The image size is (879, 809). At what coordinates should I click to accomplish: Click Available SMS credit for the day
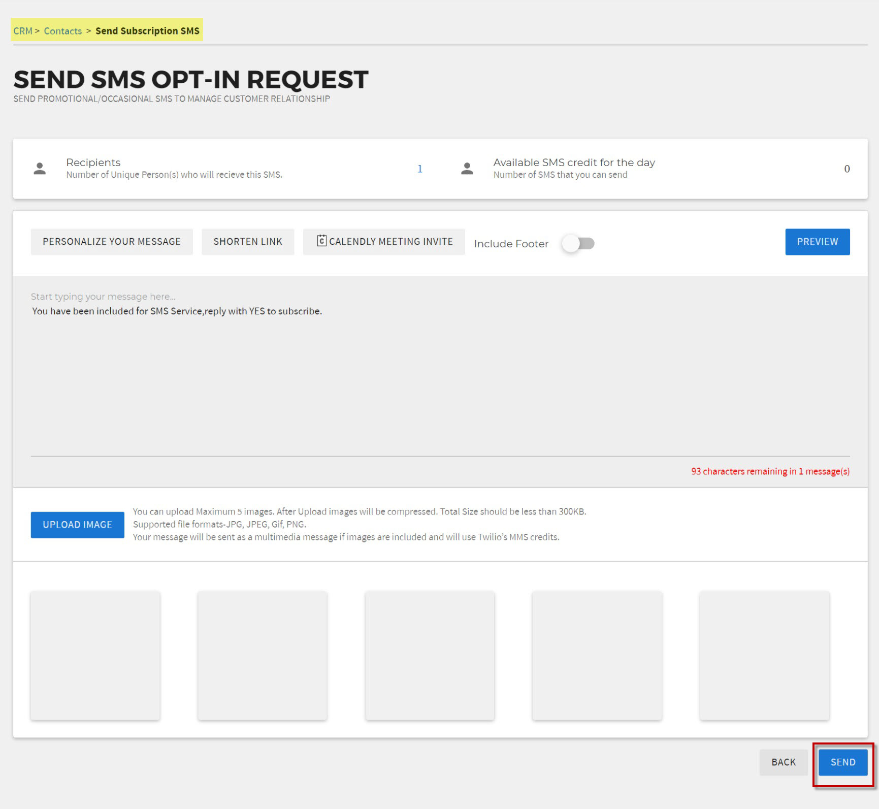click(x=574, y=163)
